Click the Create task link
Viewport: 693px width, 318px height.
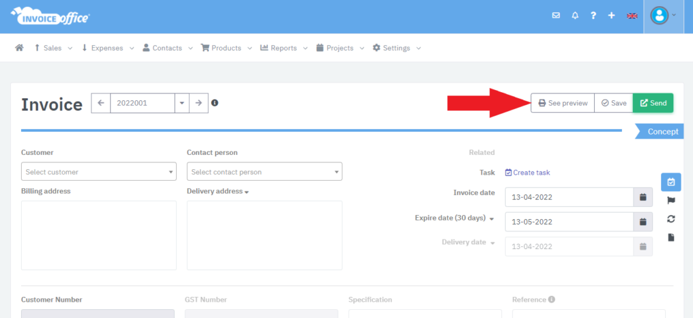click(527, 173)
